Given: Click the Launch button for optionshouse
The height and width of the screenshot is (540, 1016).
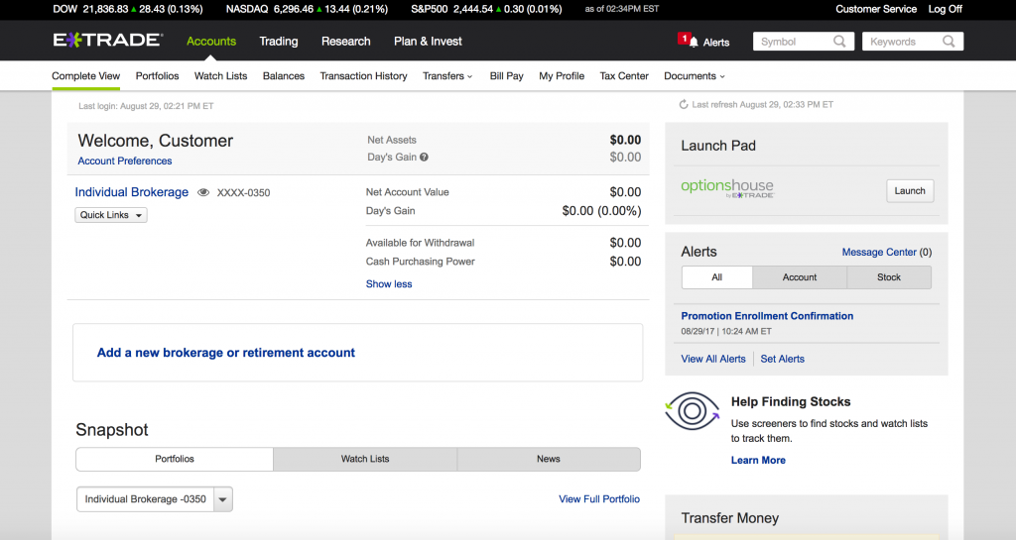Looking at the screenshot, I should point(910,191).
